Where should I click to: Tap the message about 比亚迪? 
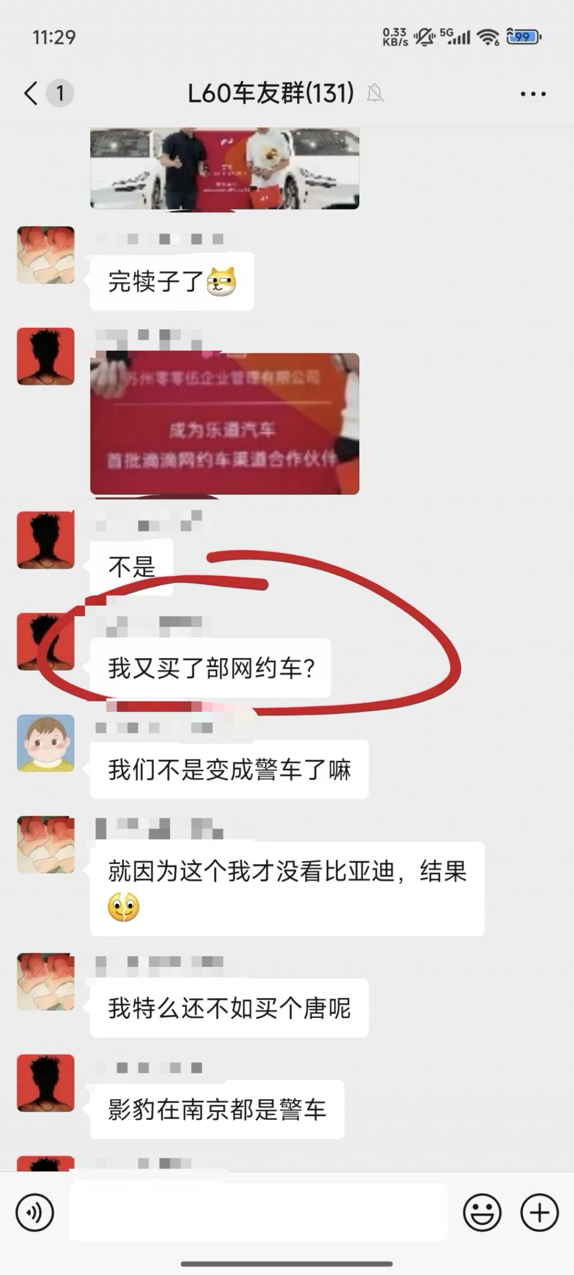point(287,888)
